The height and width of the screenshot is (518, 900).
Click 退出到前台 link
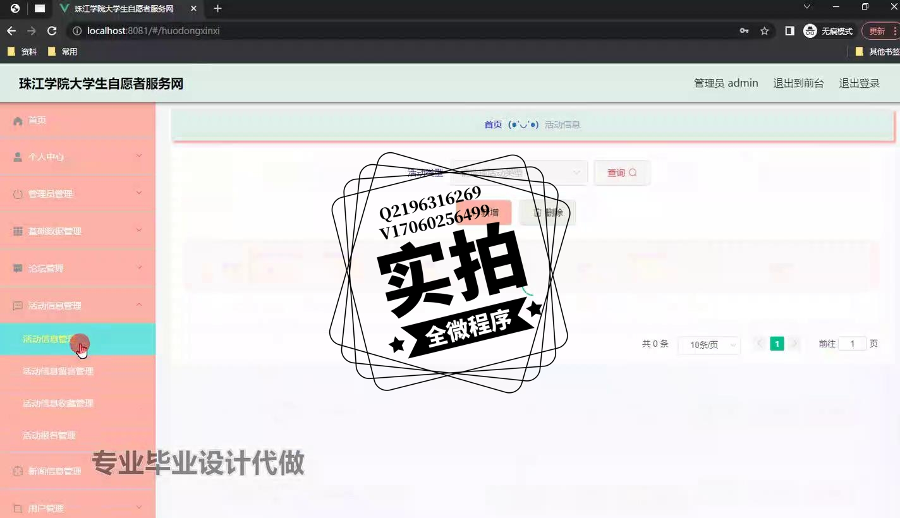pos(799,83)
